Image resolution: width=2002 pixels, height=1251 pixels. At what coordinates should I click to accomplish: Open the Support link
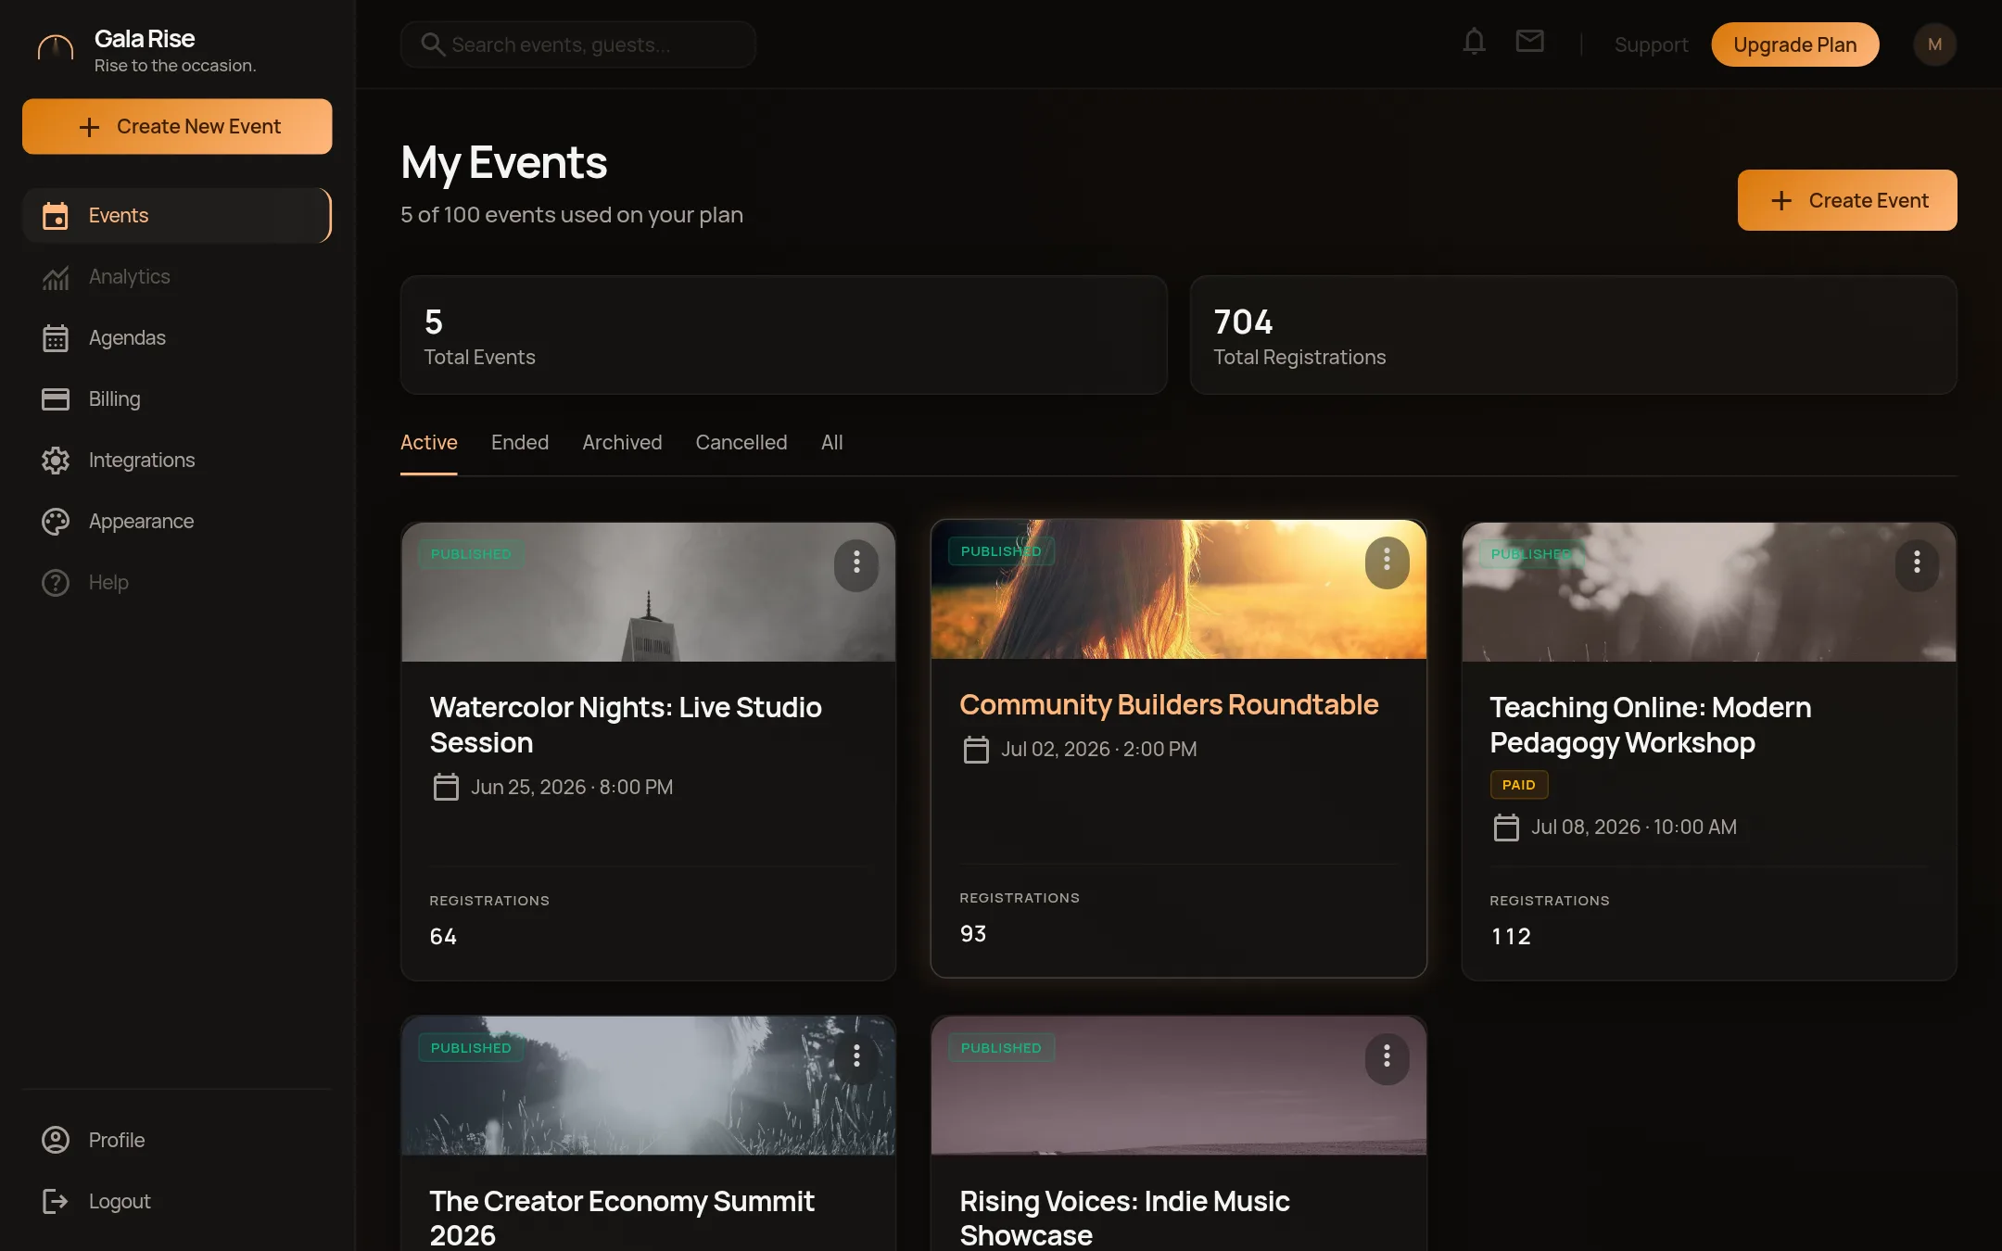(x=1651, y=44)
